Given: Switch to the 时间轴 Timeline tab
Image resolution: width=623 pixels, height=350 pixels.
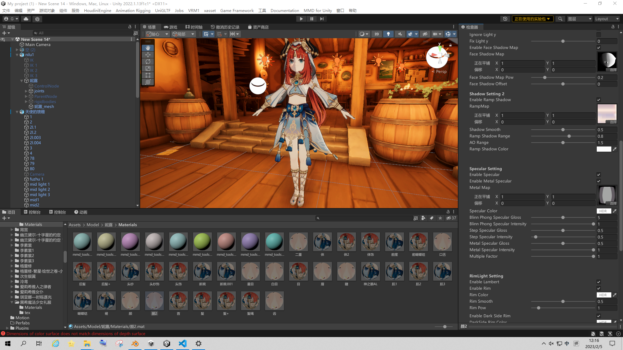Looking at the screenshot, I should coord(194,27).
